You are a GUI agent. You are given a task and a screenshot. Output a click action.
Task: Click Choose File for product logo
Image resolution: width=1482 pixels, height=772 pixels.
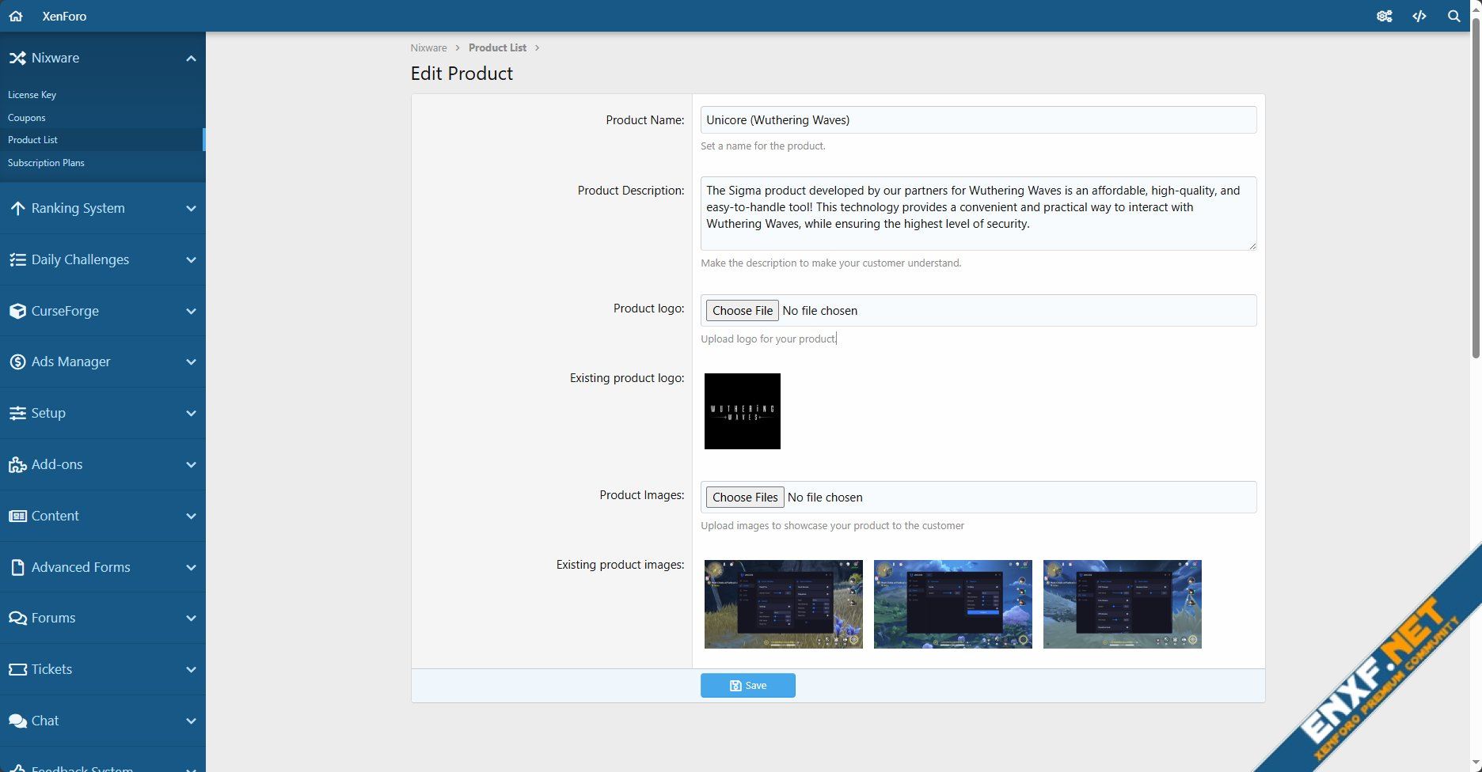743,310
